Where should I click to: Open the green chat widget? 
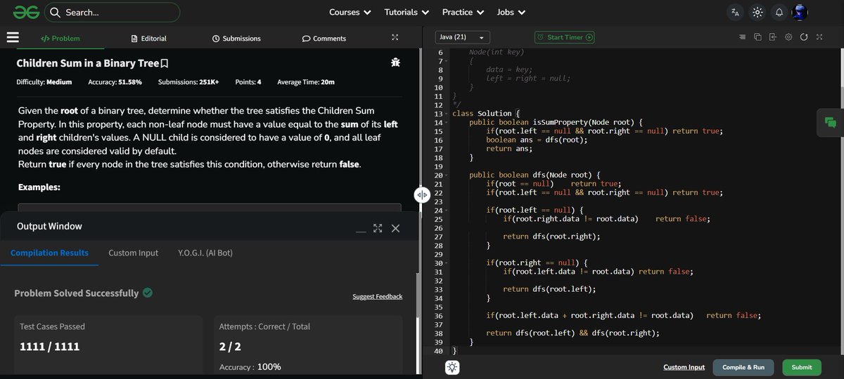[x=830, y=123]
